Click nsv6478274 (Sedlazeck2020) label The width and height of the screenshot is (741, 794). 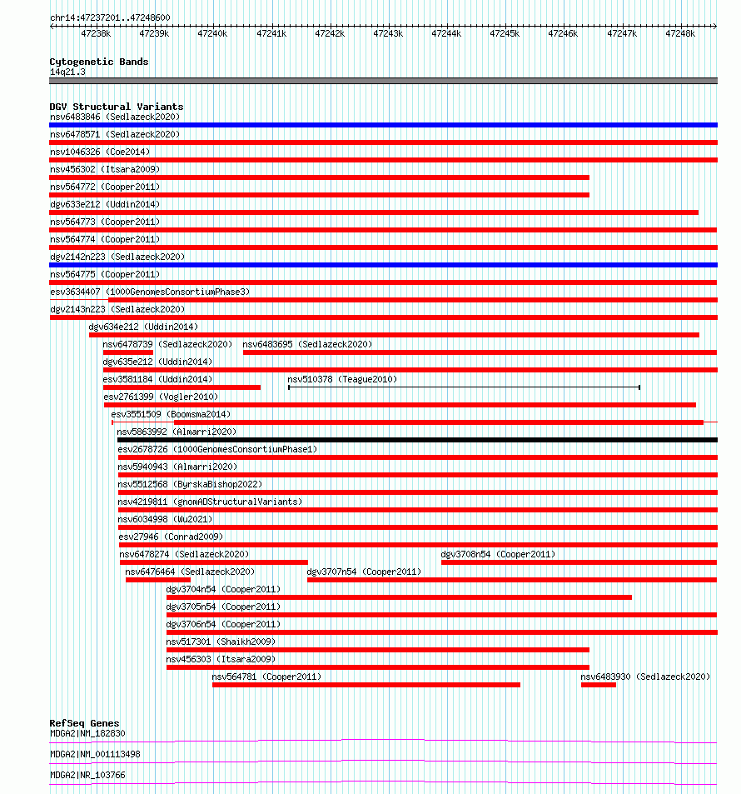[184, 554]
